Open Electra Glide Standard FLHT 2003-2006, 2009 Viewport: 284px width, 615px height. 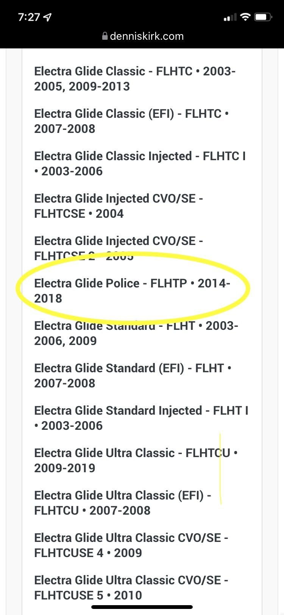click(136, 333)
